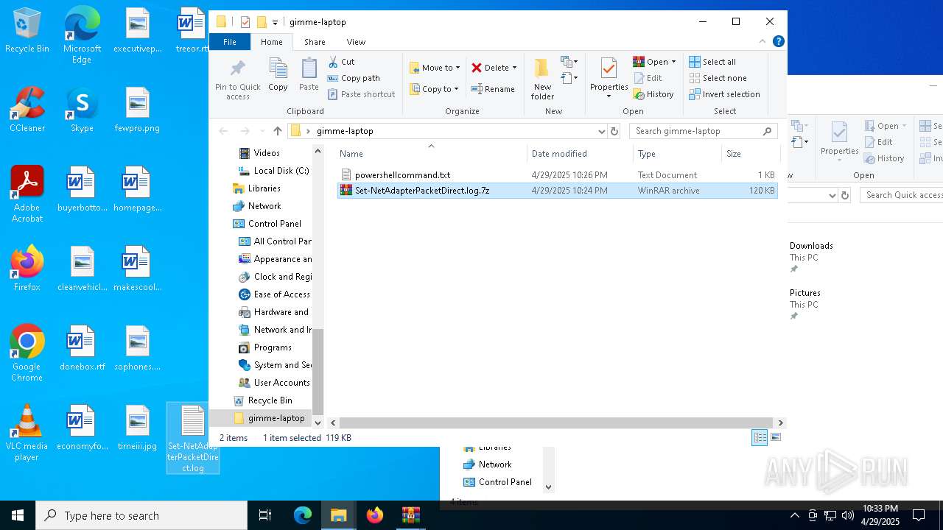This screenshot has height=530, width=943.
Task: Select Set-NetAdapterPacketDirect.log.7z archive
Action: pyautogui.click(x=558, y=191)
